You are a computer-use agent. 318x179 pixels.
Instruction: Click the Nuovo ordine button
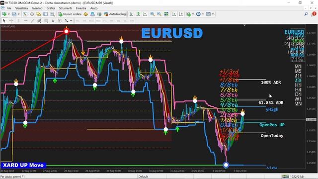(70, 14)
